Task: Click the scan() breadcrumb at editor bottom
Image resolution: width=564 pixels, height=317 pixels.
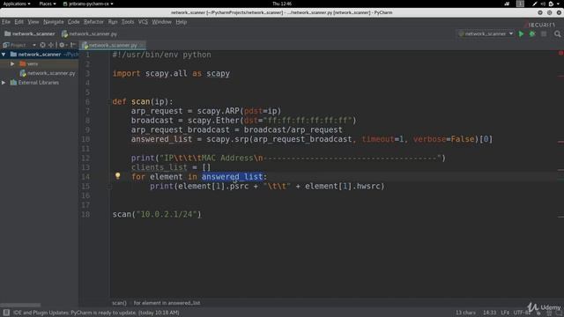Action: click(119, 303)
